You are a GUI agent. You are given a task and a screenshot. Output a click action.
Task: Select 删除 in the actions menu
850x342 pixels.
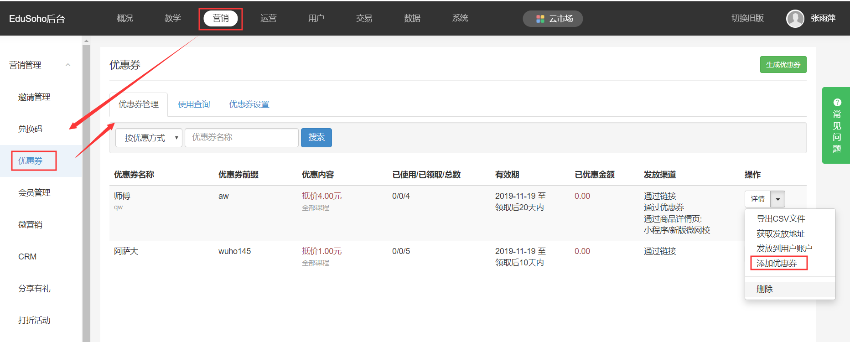(x=765, y=289)
